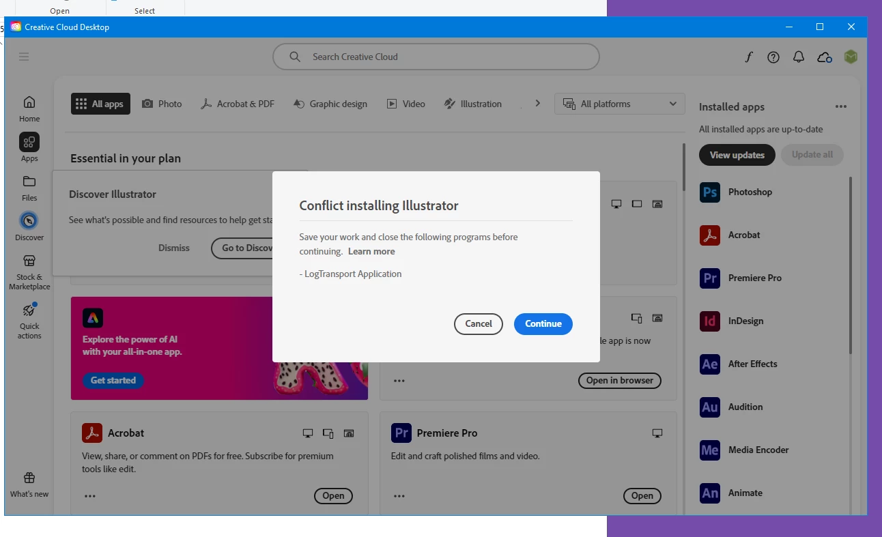Image resolution: width=882 pixels, height=537 pixels.
Task: Click the Installed apps panel scrollbar
Action: 851,266
